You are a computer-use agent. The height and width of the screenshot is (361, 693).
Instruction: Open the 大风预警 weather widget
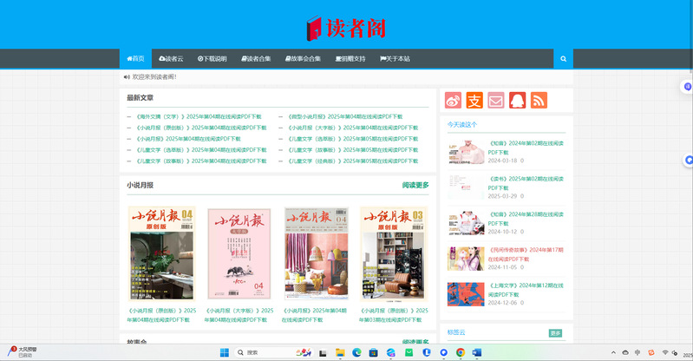click(22, 352)
